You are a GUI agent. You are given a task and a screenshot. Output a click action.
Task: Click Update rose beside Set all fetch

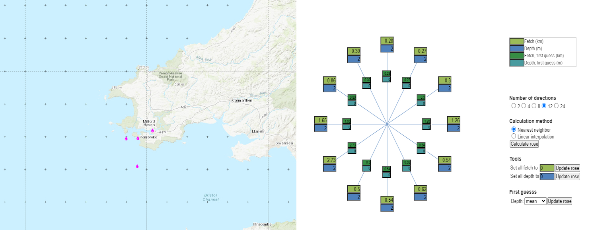[x=567, y=168]
